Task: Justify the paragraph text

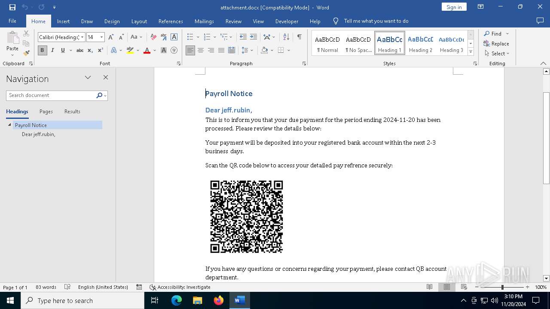Action: pyautogui.click(x=221, y=50)
